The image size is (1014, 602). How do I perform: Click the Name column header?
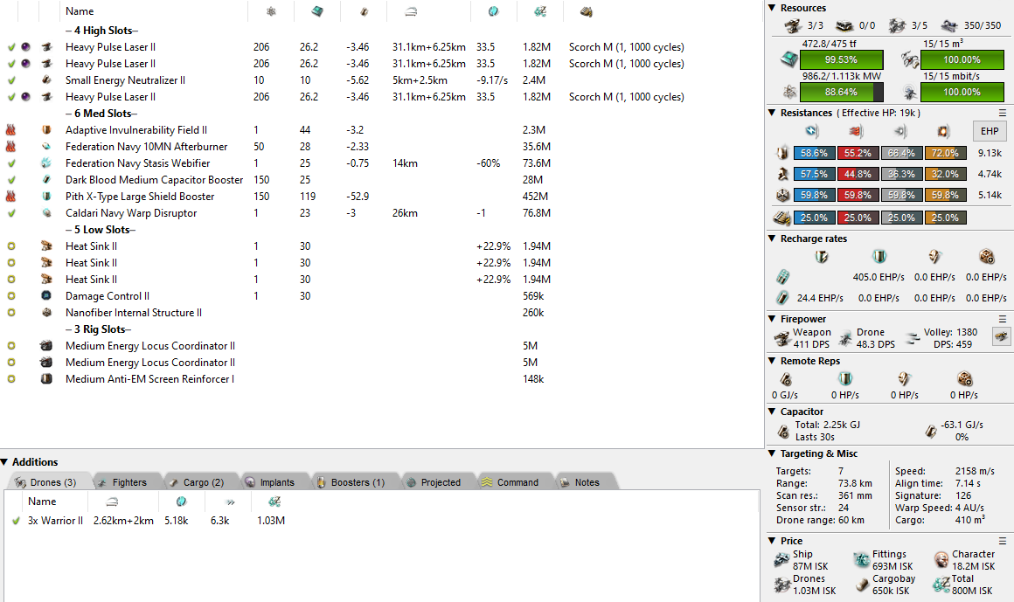coord(80,11)
